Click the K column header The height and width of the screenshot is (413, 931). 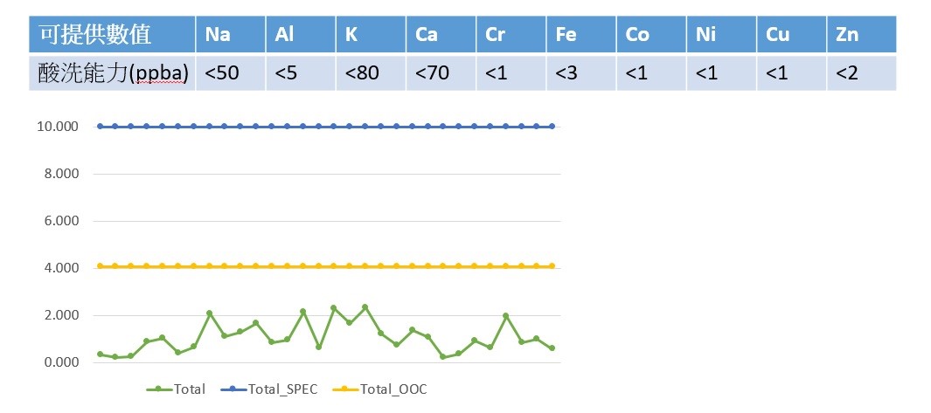[372, 35]
